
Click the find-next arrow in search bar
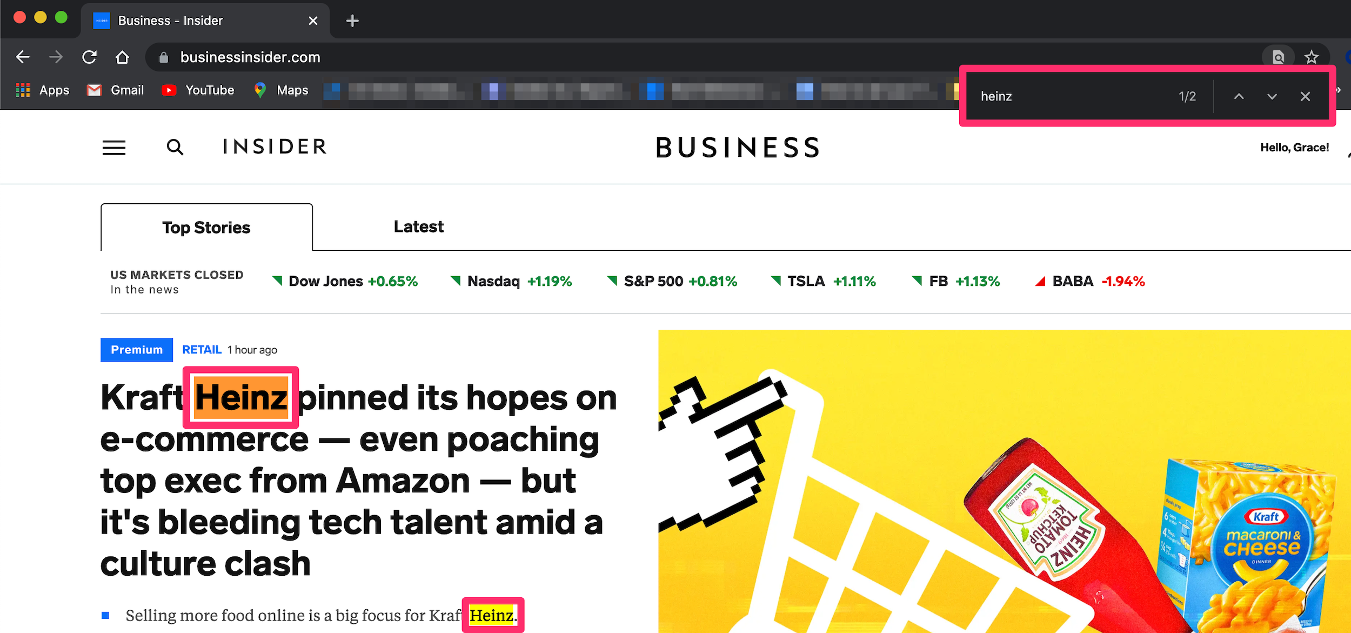(1271, 96)
